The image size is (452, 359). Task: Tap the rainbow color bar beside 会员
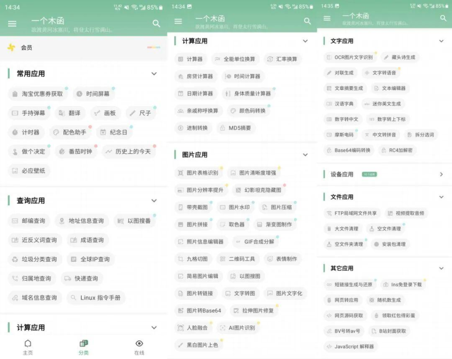153,47
